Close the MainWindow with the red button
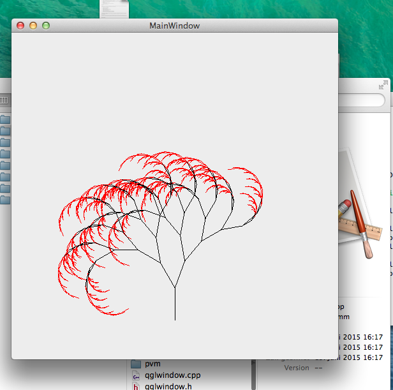 (x=20, y=26)
